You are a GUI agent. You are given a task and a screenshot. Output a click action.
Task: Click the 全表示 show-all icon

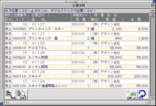22,94
